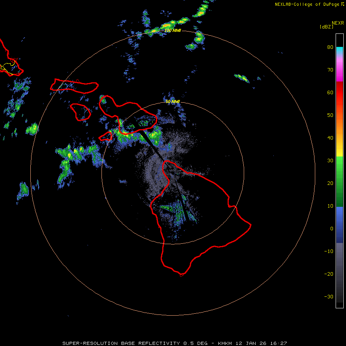Click the 60 dBZ value on the scale
The height and width of the screenshot is (346, 346).
[330, 93]
